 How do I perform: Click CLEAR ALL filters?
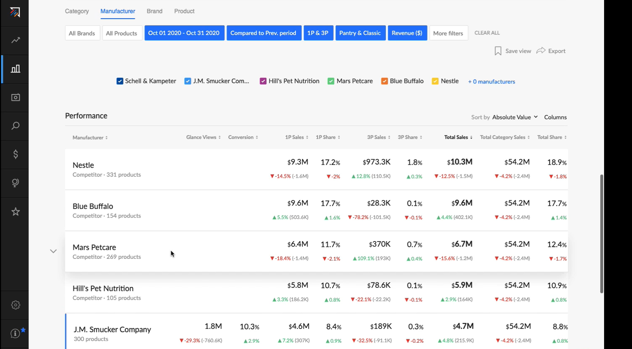click(x=487, y=33)
